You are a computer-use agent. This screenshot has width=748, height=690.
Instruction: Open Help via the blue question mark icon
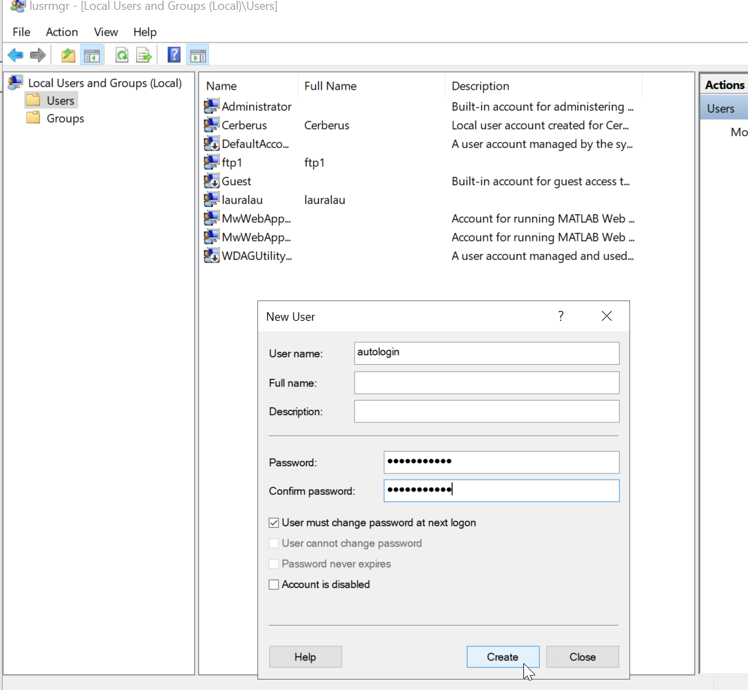[x=174, y=56]
